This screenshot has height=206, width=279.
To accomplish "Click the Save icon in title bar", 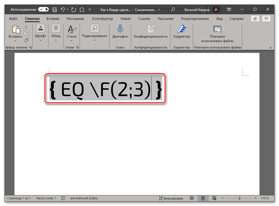I will [x=55, y=10].
